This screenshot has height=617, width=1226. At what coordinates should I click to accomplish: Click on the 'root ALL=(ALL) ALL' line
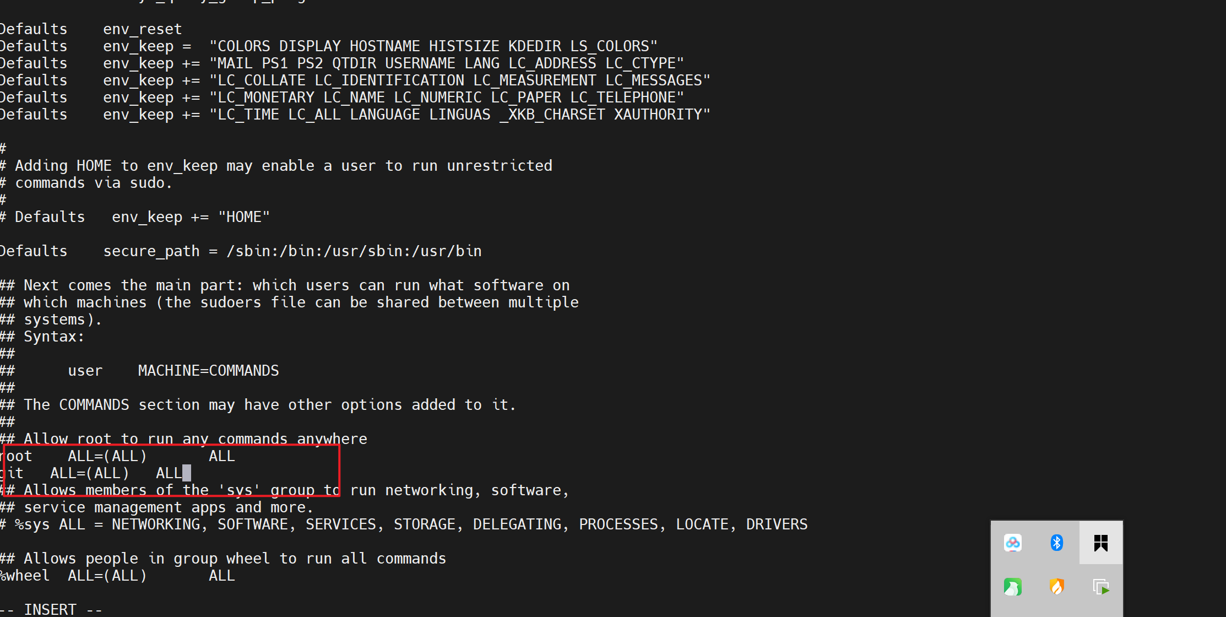click(117, 456)
